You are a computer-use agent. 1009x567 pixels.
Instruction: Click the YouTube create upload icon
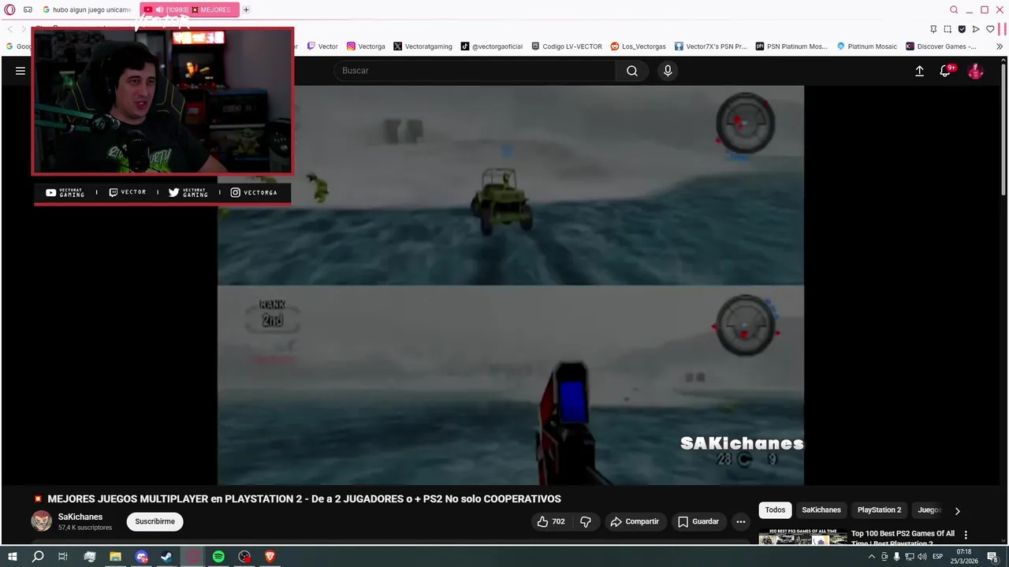[919, 71]
